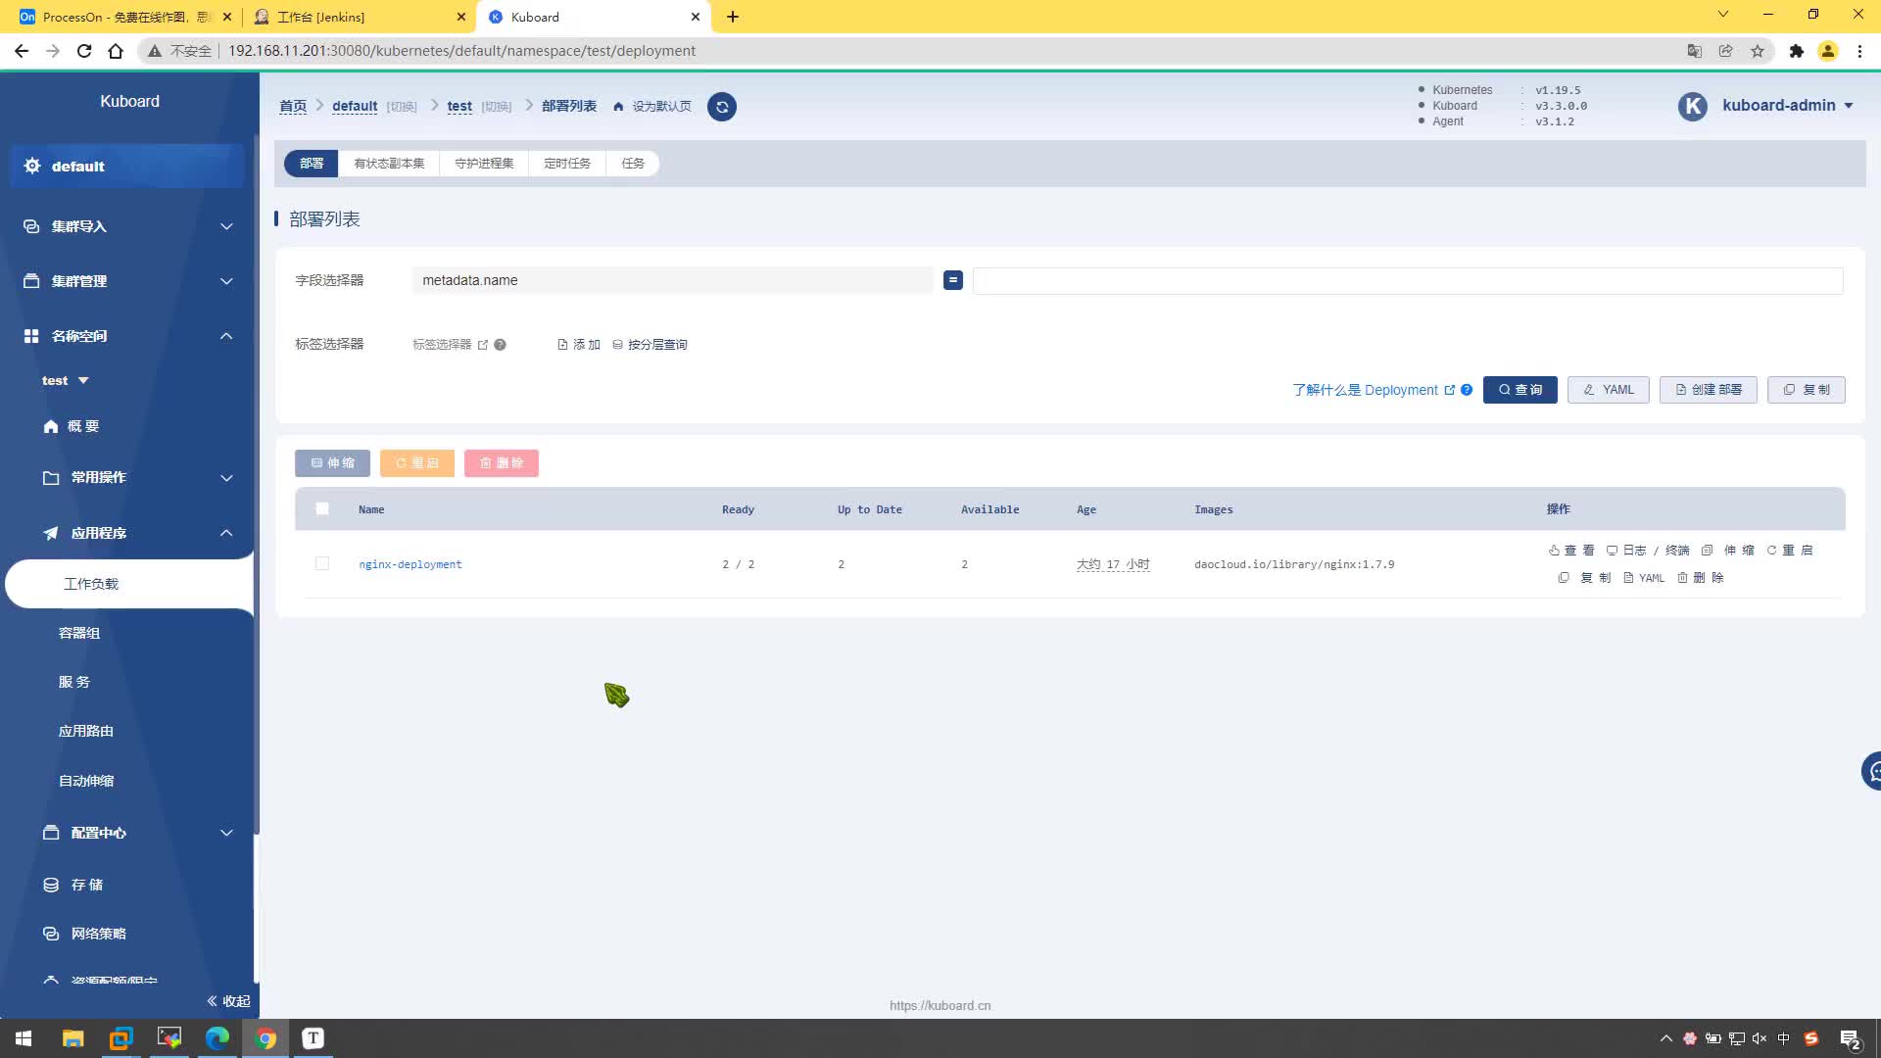This screenshot has width=1881, height=1058.
Task: Click 查看 for nginx-deployment
Action: click(1571, 551)
